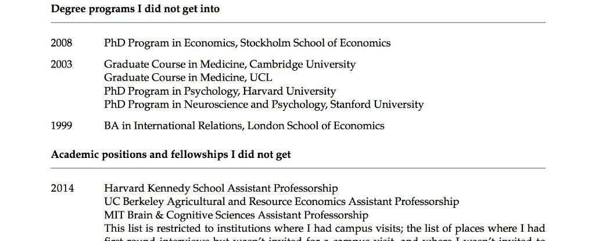Screen dimensions: 595x241
Task: Click the Harvard University PhD in Psychology line
Action: click(x=220, y=91)
